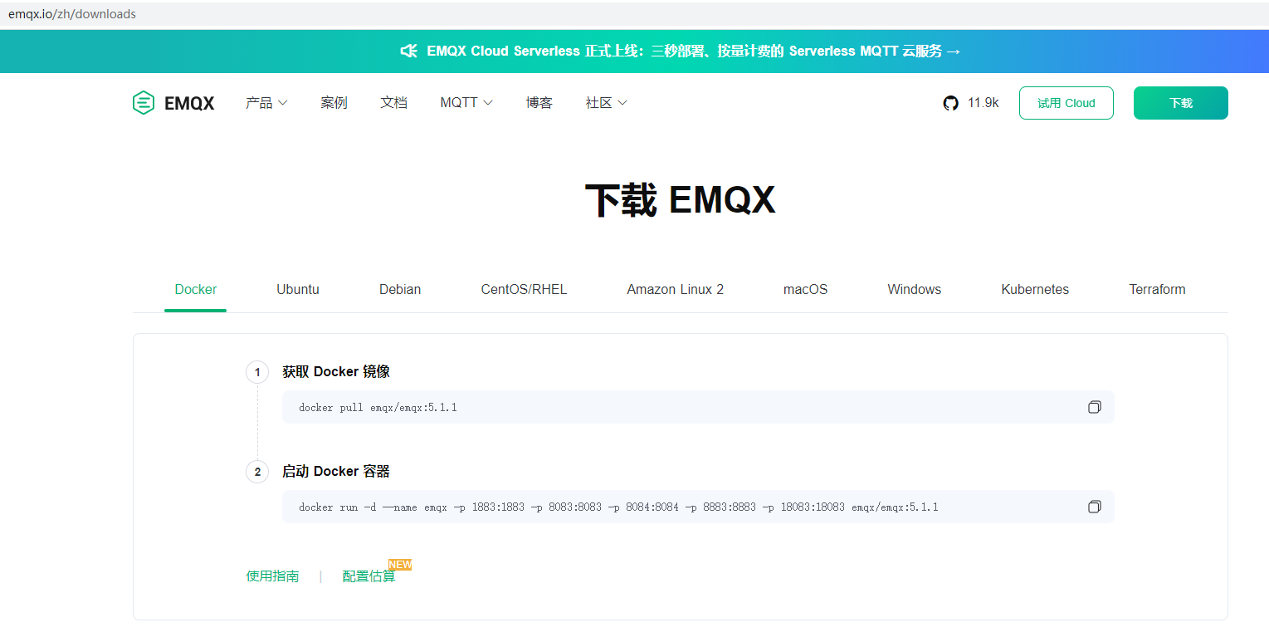Switch to the Ubuntu tab
The height and width of the screenshot is (642, 1269).
298,290
